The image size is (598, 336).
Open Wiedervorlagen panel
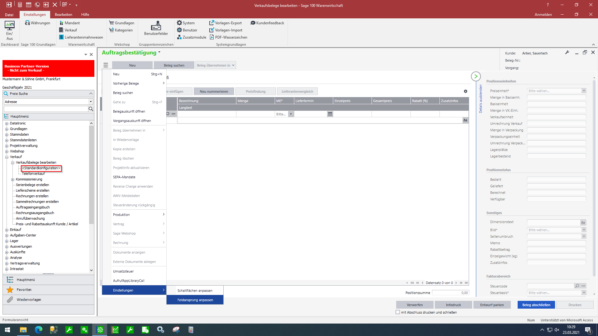tap(49, 300)
